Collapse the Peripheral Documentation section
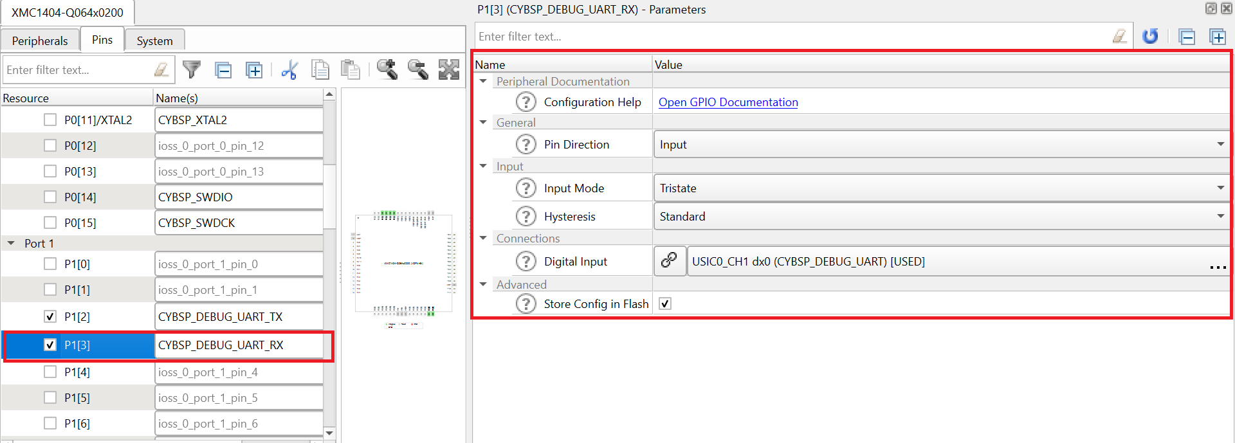Image resolution: width=1235 pixels, height=443 pixels. tap(483, 81)
